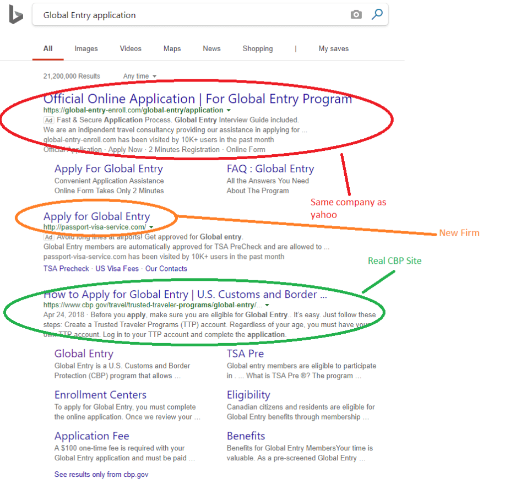This screenshot has height=489, width=510.
Task: Click 'Convenient Application Assistance' description text
Action: pyautogui.click(x=109, y=181)
